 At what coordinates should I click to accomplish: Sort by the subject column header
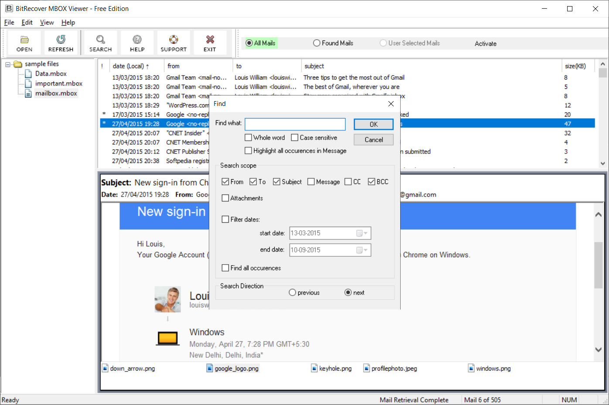pyautogui.click(x=431, y=66)
